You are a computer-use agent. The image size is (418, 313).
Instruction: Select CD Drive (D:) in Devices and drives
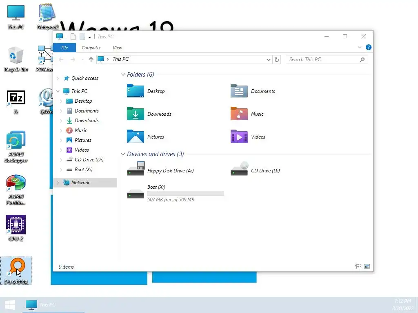pyautogui.click(x=255, y=169)
